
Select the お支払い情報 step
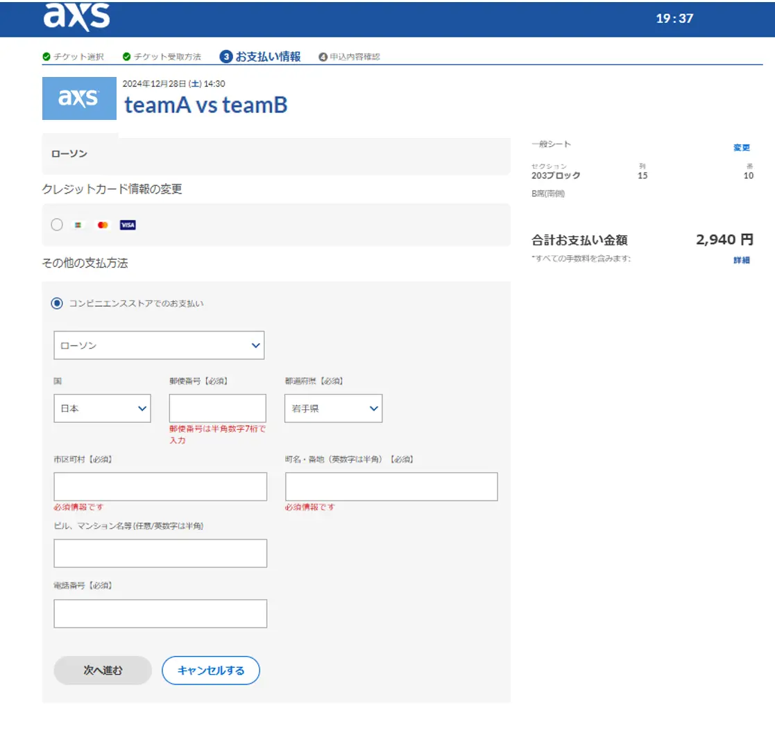coord(268,57)
